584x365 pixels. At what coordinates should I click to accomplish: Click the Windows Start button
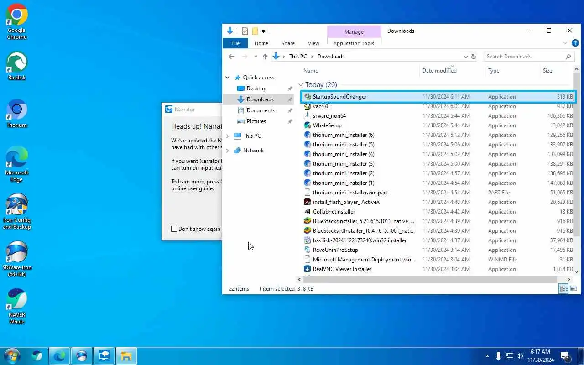[x=12, y=356]
